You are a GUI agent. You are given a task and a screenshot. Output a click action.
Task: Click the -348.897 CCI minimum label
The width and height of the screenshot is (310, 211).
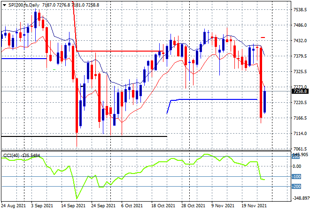tap(301, 198)
